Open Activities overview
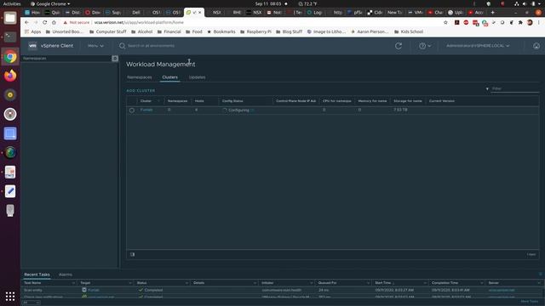Viewport: 545px width, 306px height. click(12, 3)
